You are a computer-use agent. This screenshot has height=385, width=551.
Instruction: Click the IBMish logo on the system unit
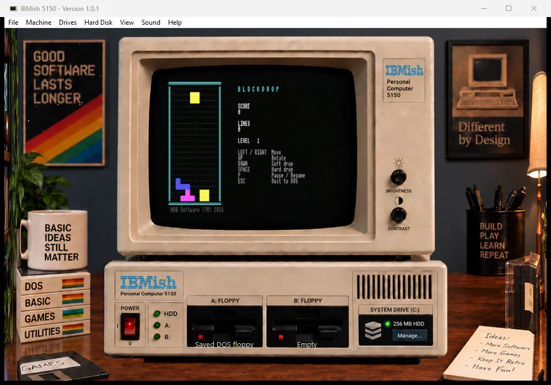pos(148,282)
